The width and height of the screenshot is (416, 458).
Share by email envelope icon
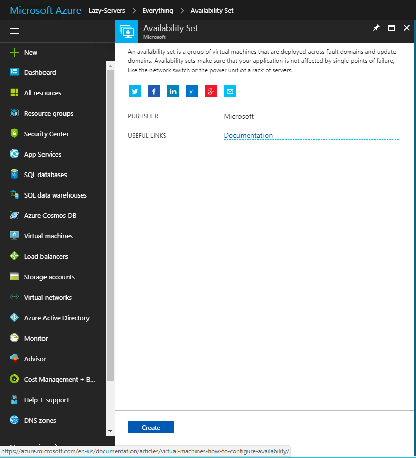click(x=230, y=92)
